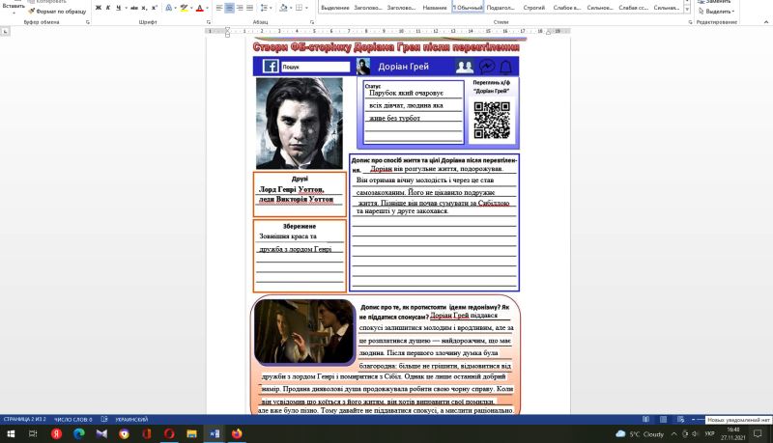This screenshot has width=773, height=443.
Task: Click the Format Painter (Формат по образцу)
Action: (60, 11)
